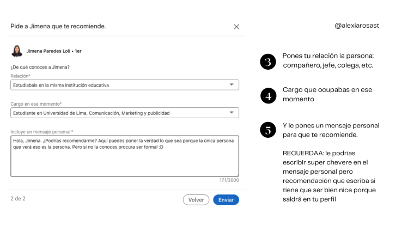Open the Relación dropdown arrow
402x226 pixels.
232,85
